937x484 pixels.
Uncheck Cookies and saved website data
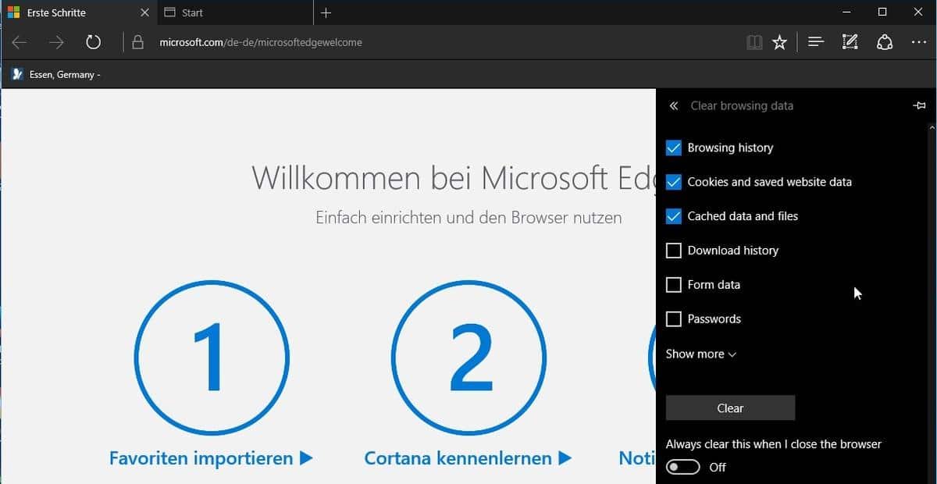coord(673,182)
